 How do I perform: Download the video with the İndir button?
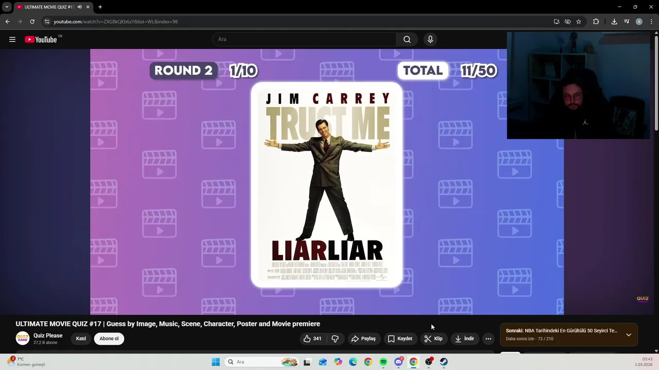click(x=464, y=339)
